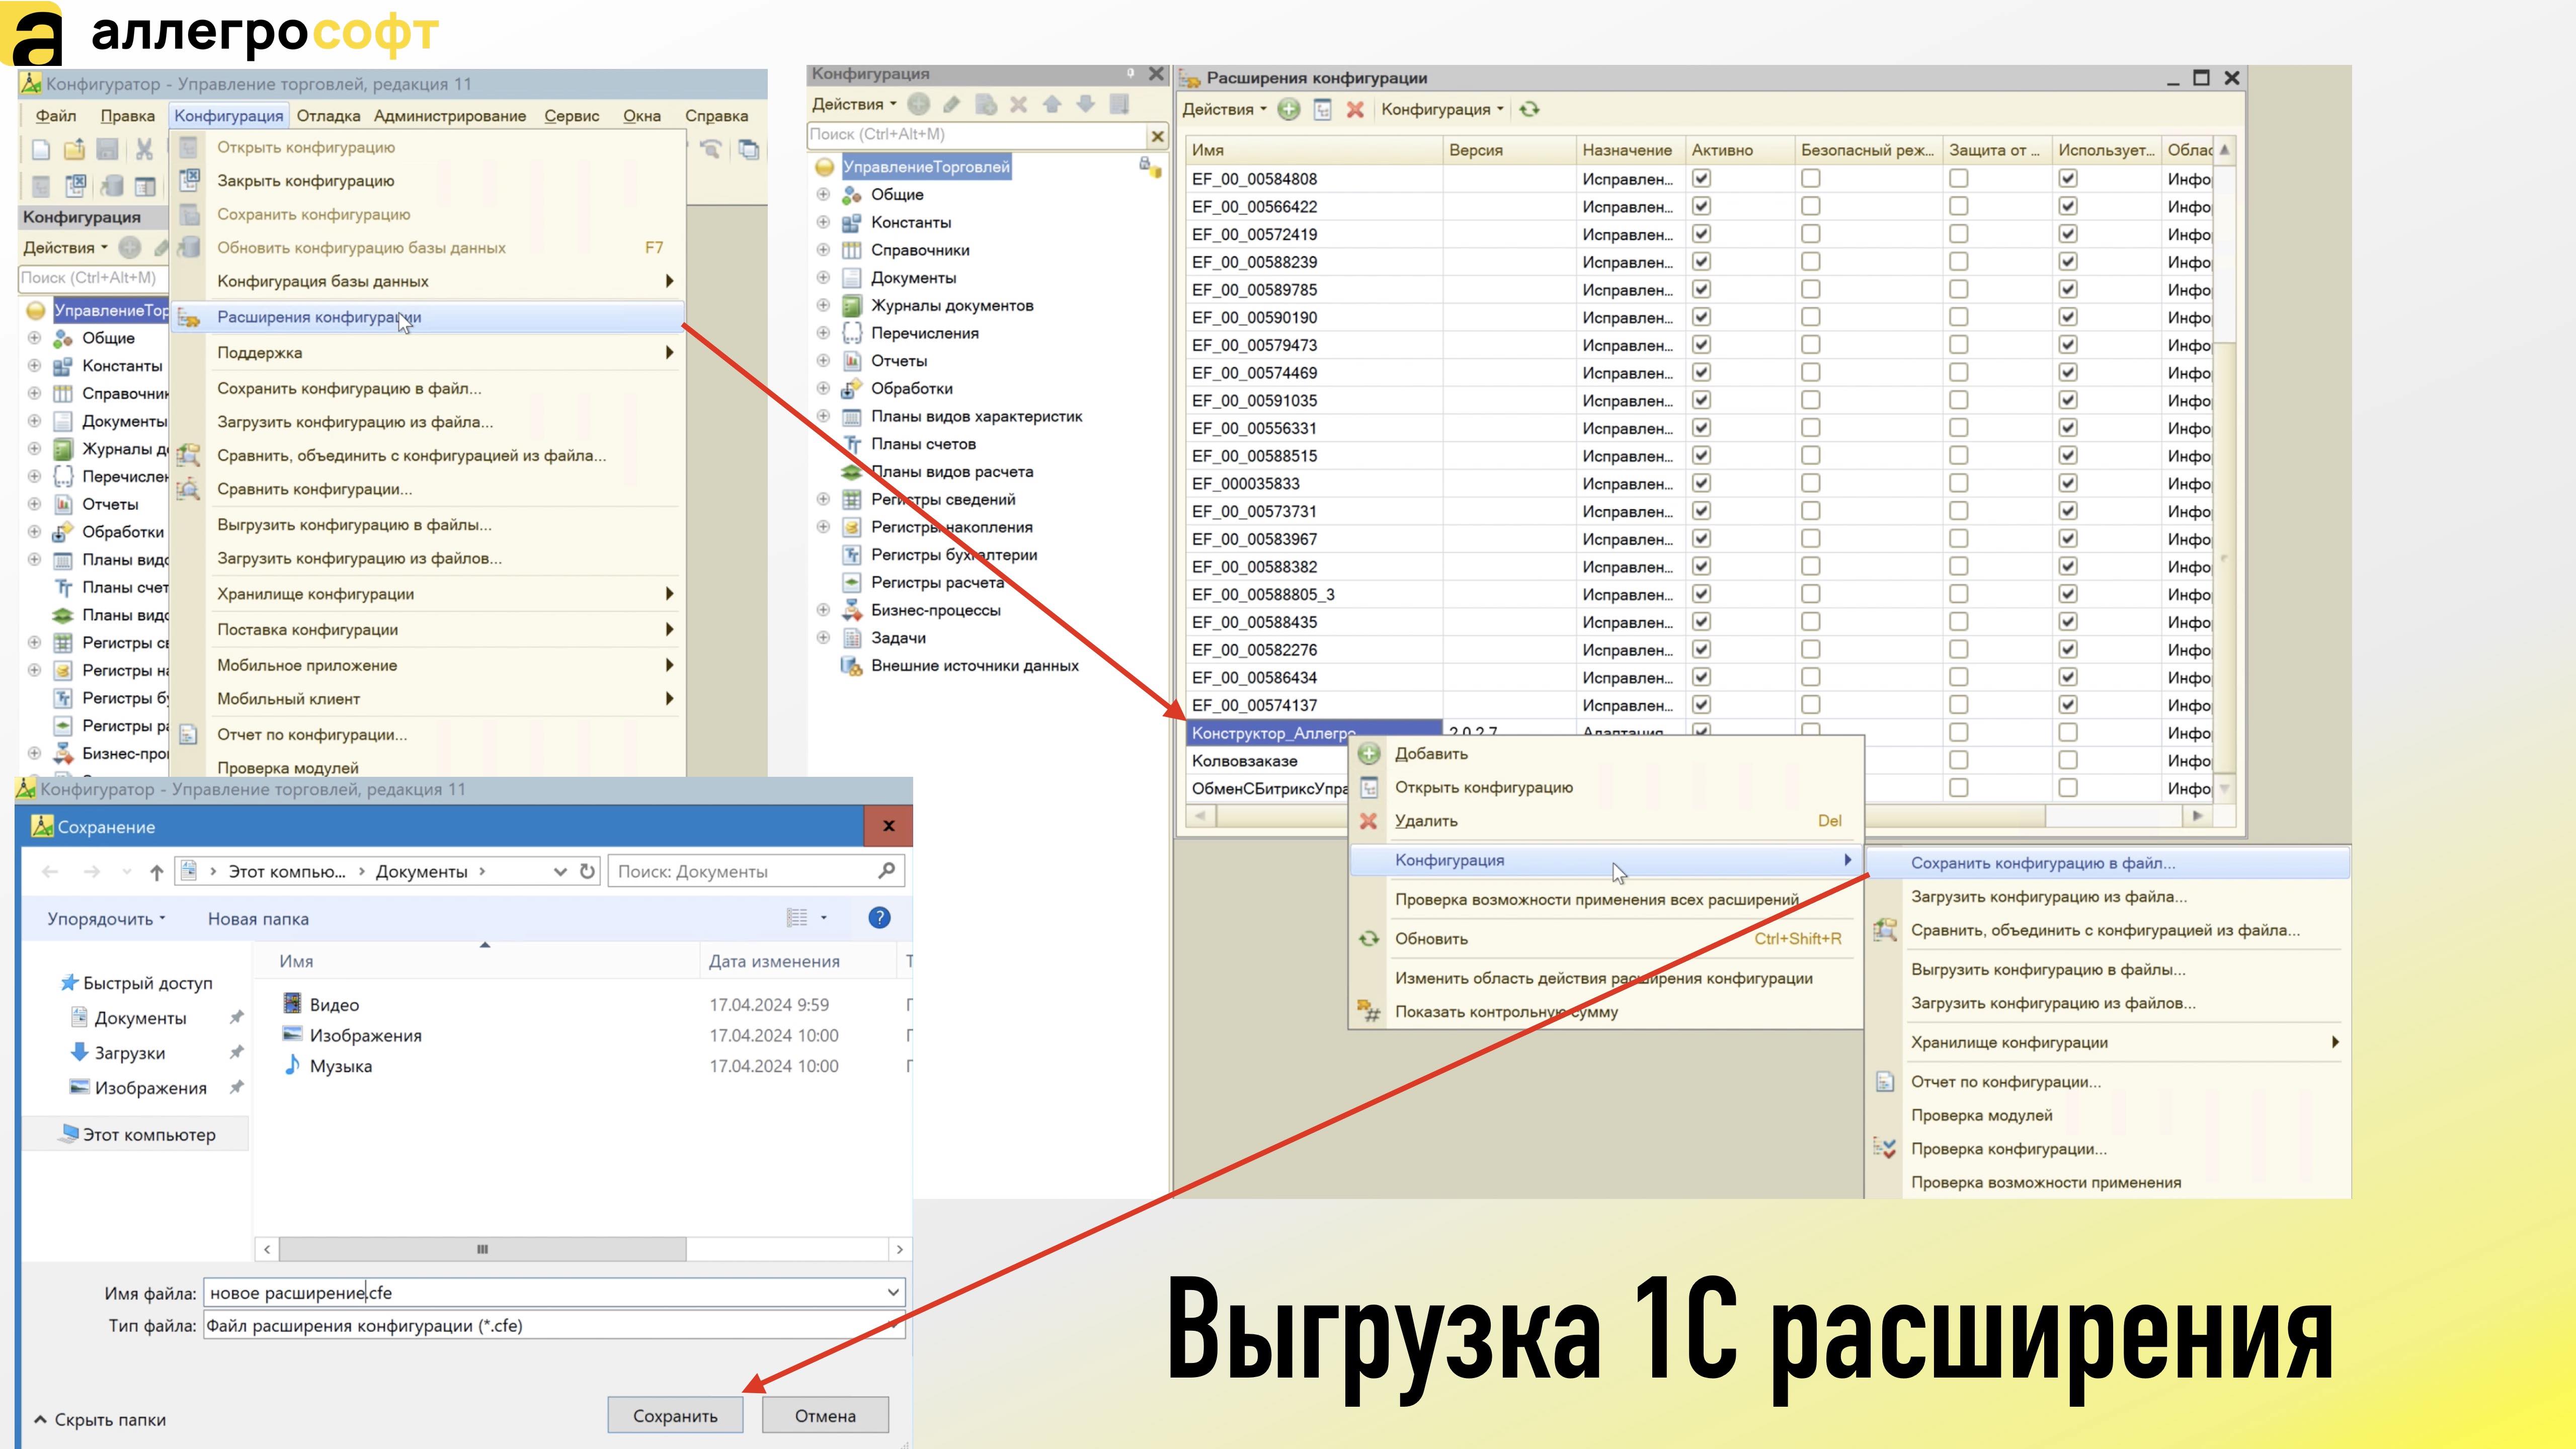This screenshot has height=1449, width=2576.
Task: Click the pencil edit icon in Конфигурация panel
Action: point(952,104)
